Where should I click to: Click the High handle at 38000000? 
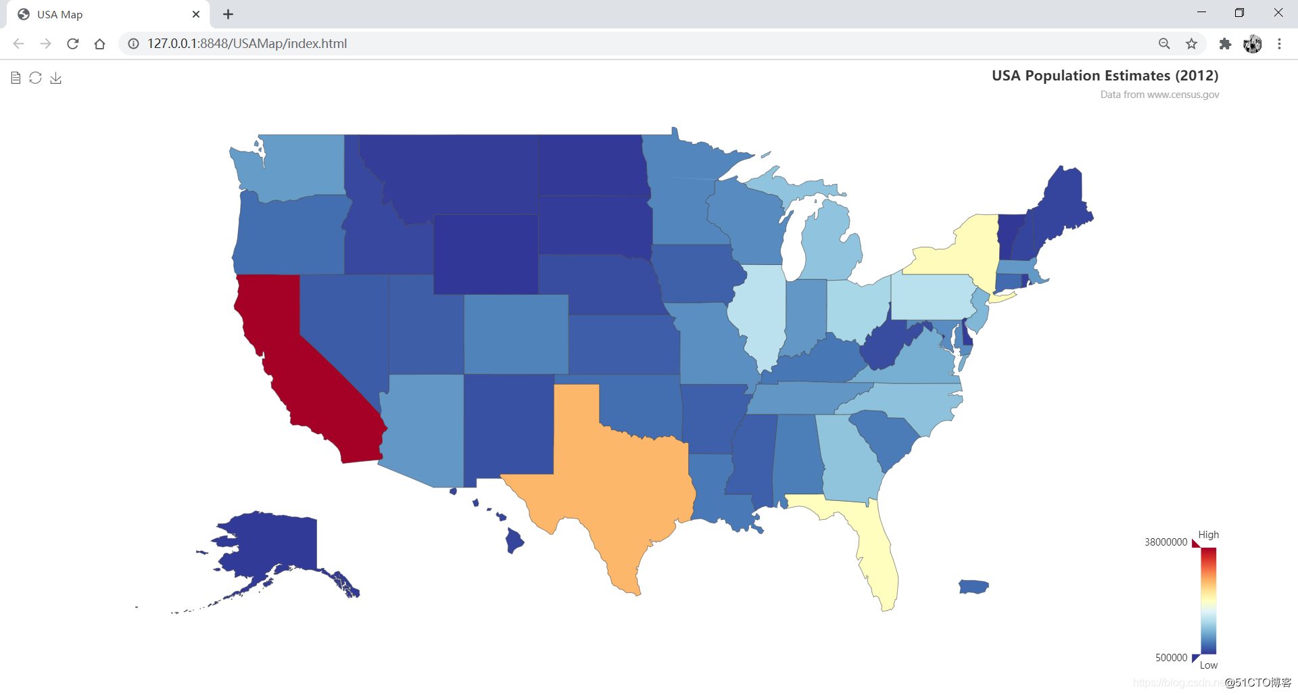pos(1196,543)
